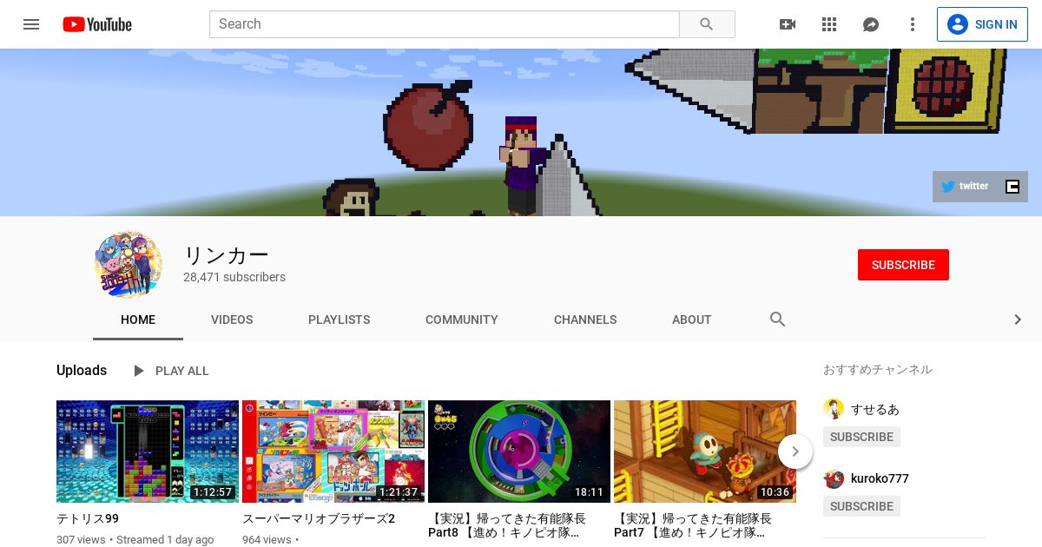The image size is (1042, 547).
Task: Open the Part8 video thumbnail
Action: (x=519, y=451)
